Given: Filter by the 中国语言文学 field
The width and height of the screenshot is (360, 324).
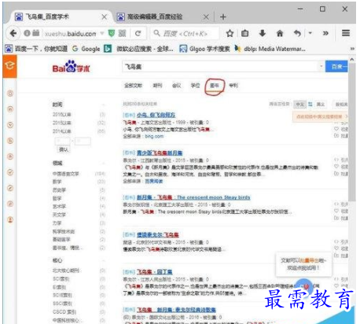Looking at the screenshot, I should click(x=65, y=174).
